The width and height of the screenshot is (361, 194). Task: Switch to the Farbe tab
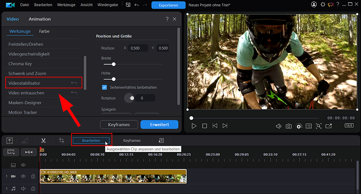44,31
